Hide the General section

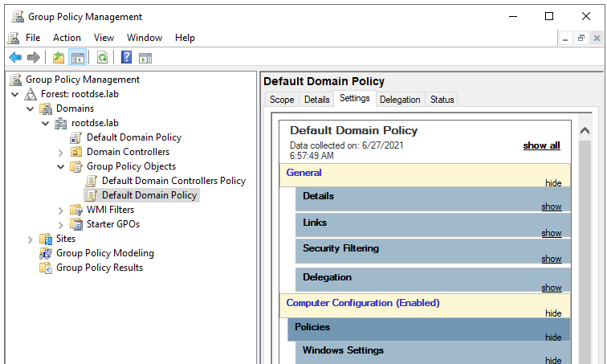(553, 182)
